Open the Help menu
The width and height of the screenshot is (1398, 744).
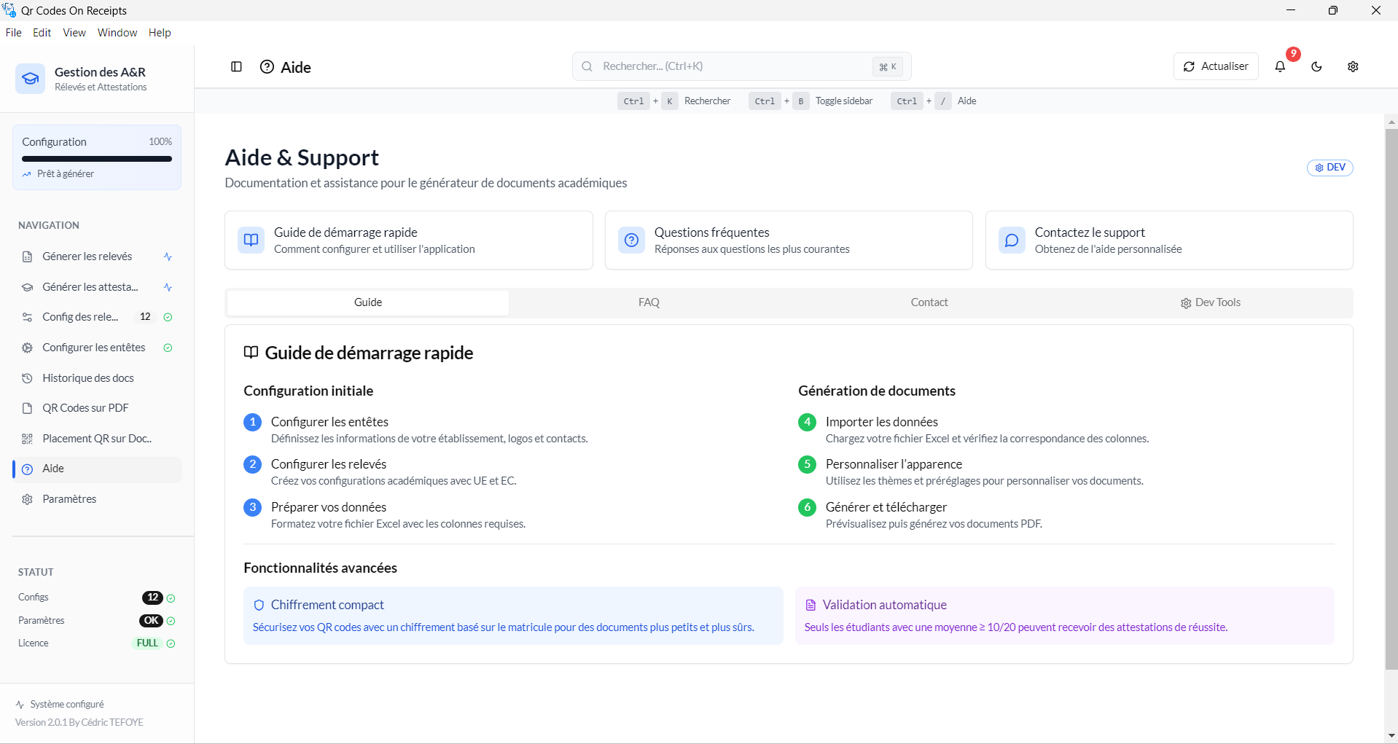[x=160, y=33]
